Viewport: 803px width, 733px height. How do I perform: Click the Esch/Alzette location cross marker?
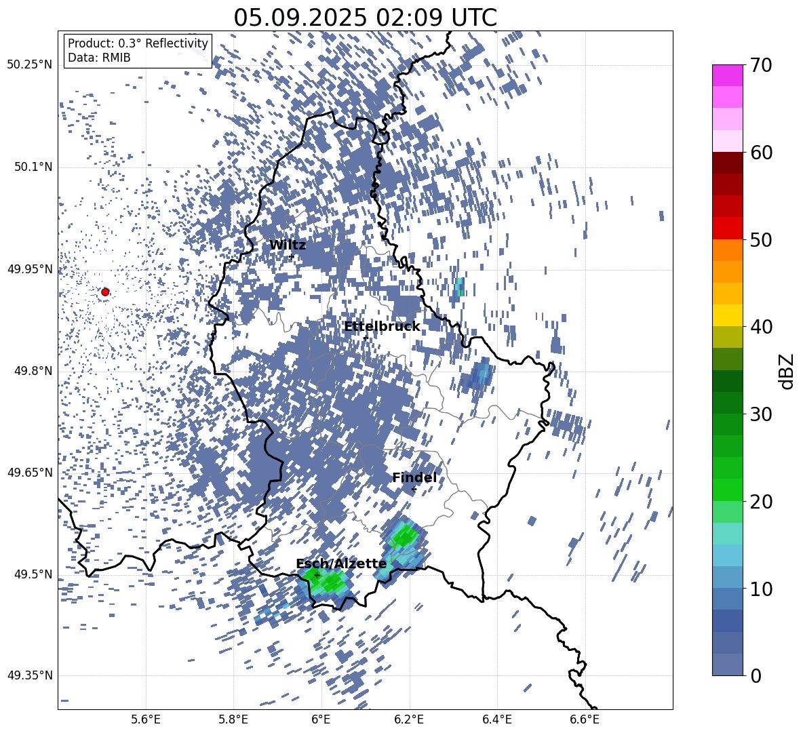(x=317, y=575)
